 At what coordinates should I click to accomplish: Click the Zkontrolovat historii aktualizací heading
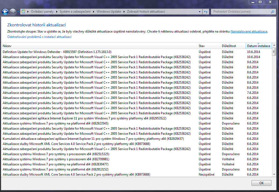[x=36, y=25]
